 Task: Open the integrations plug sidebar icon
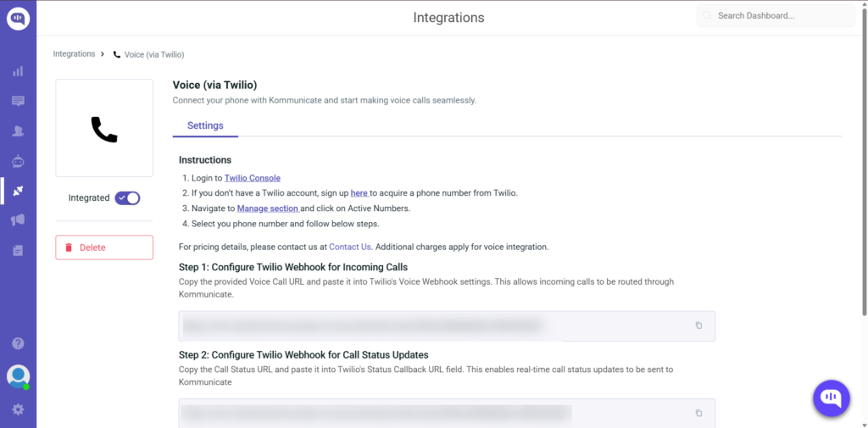tap(19, 191)
